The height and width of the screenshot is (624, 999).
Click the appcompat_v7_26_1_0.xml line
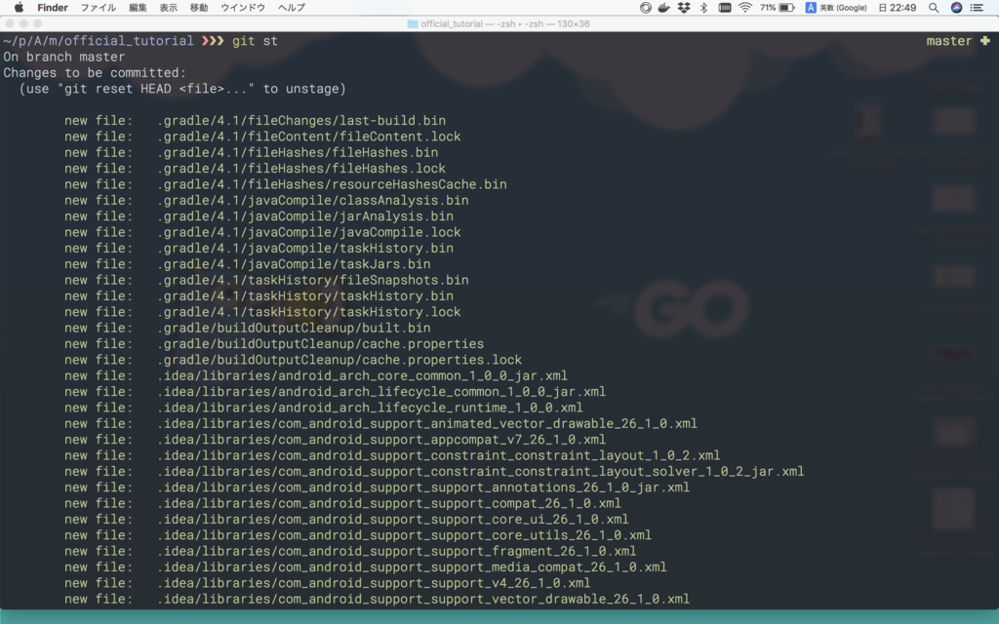(336, 439)
